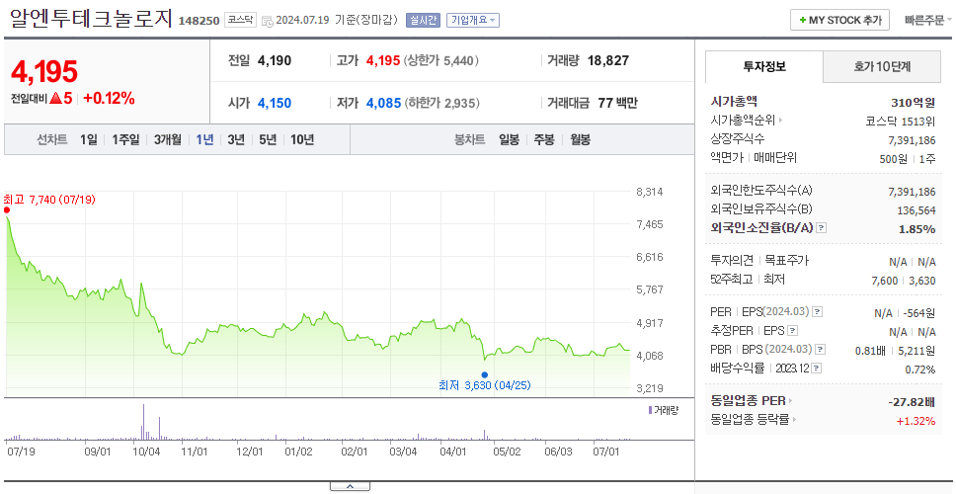Select the 5년 chart period

click(x=268, y=139)
